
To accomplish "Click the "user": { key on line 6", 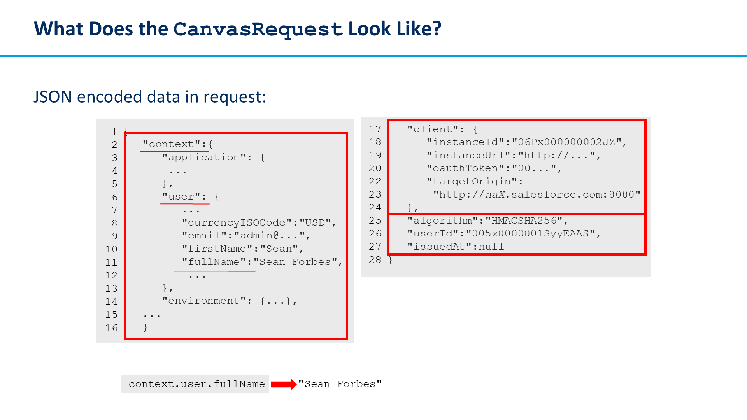I will (x=191, y=197).
